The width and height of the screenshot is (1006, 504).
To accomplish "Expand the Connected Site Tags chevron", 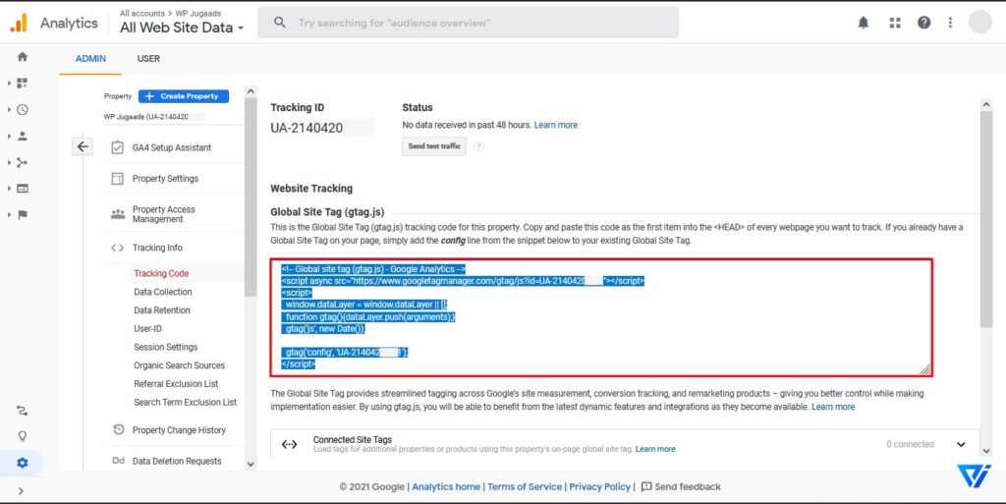I will (961, 444).
